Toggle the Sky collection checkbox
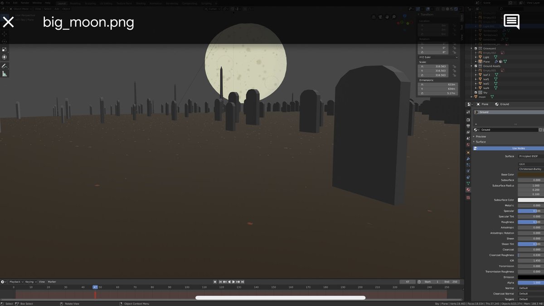 point(476,93)
